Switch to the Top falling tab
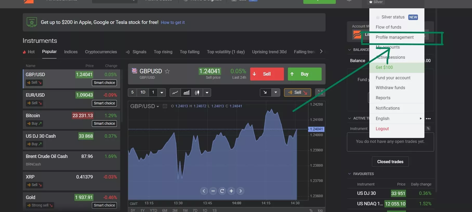Screen dimensions: 472x212 tap(189, 52)
